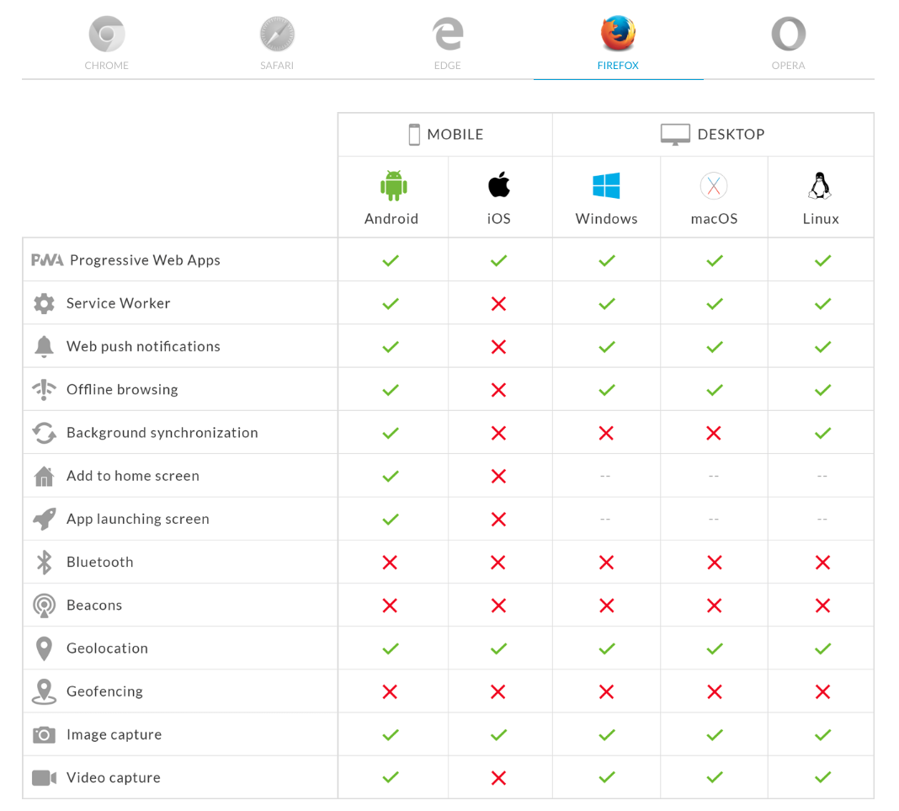Click the Service Worker gear icon

point(44,303)
